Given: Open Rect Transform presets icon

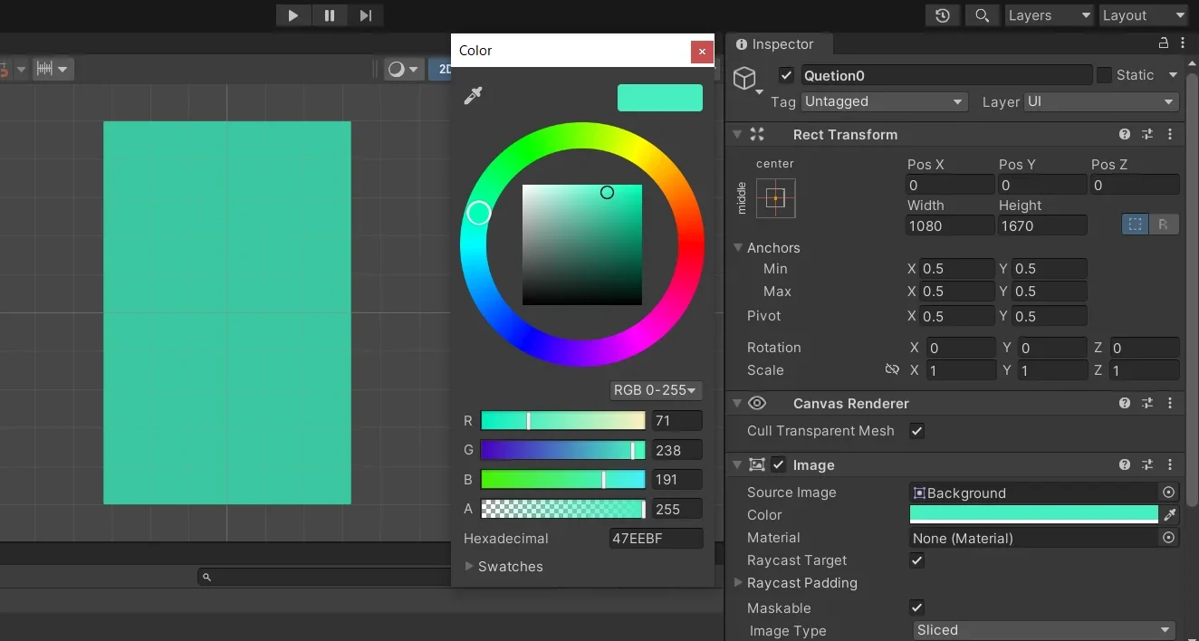Looking at the screenshot, I should [1147, 134].
